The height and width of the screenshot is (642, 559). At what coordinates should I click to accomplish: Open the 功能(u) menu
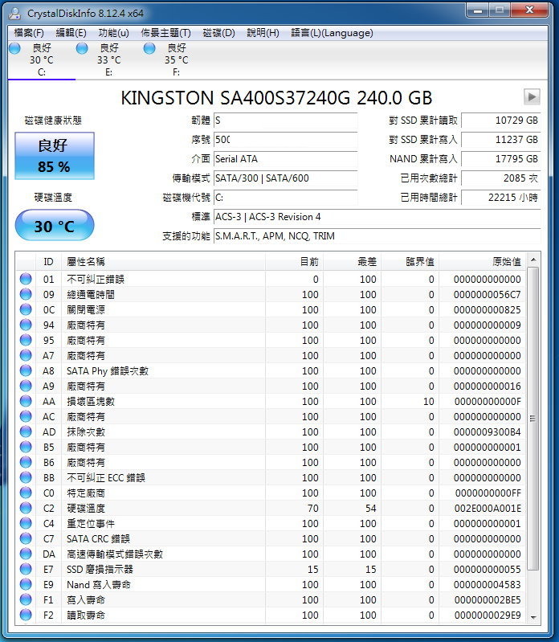click(x=113, y=33)
